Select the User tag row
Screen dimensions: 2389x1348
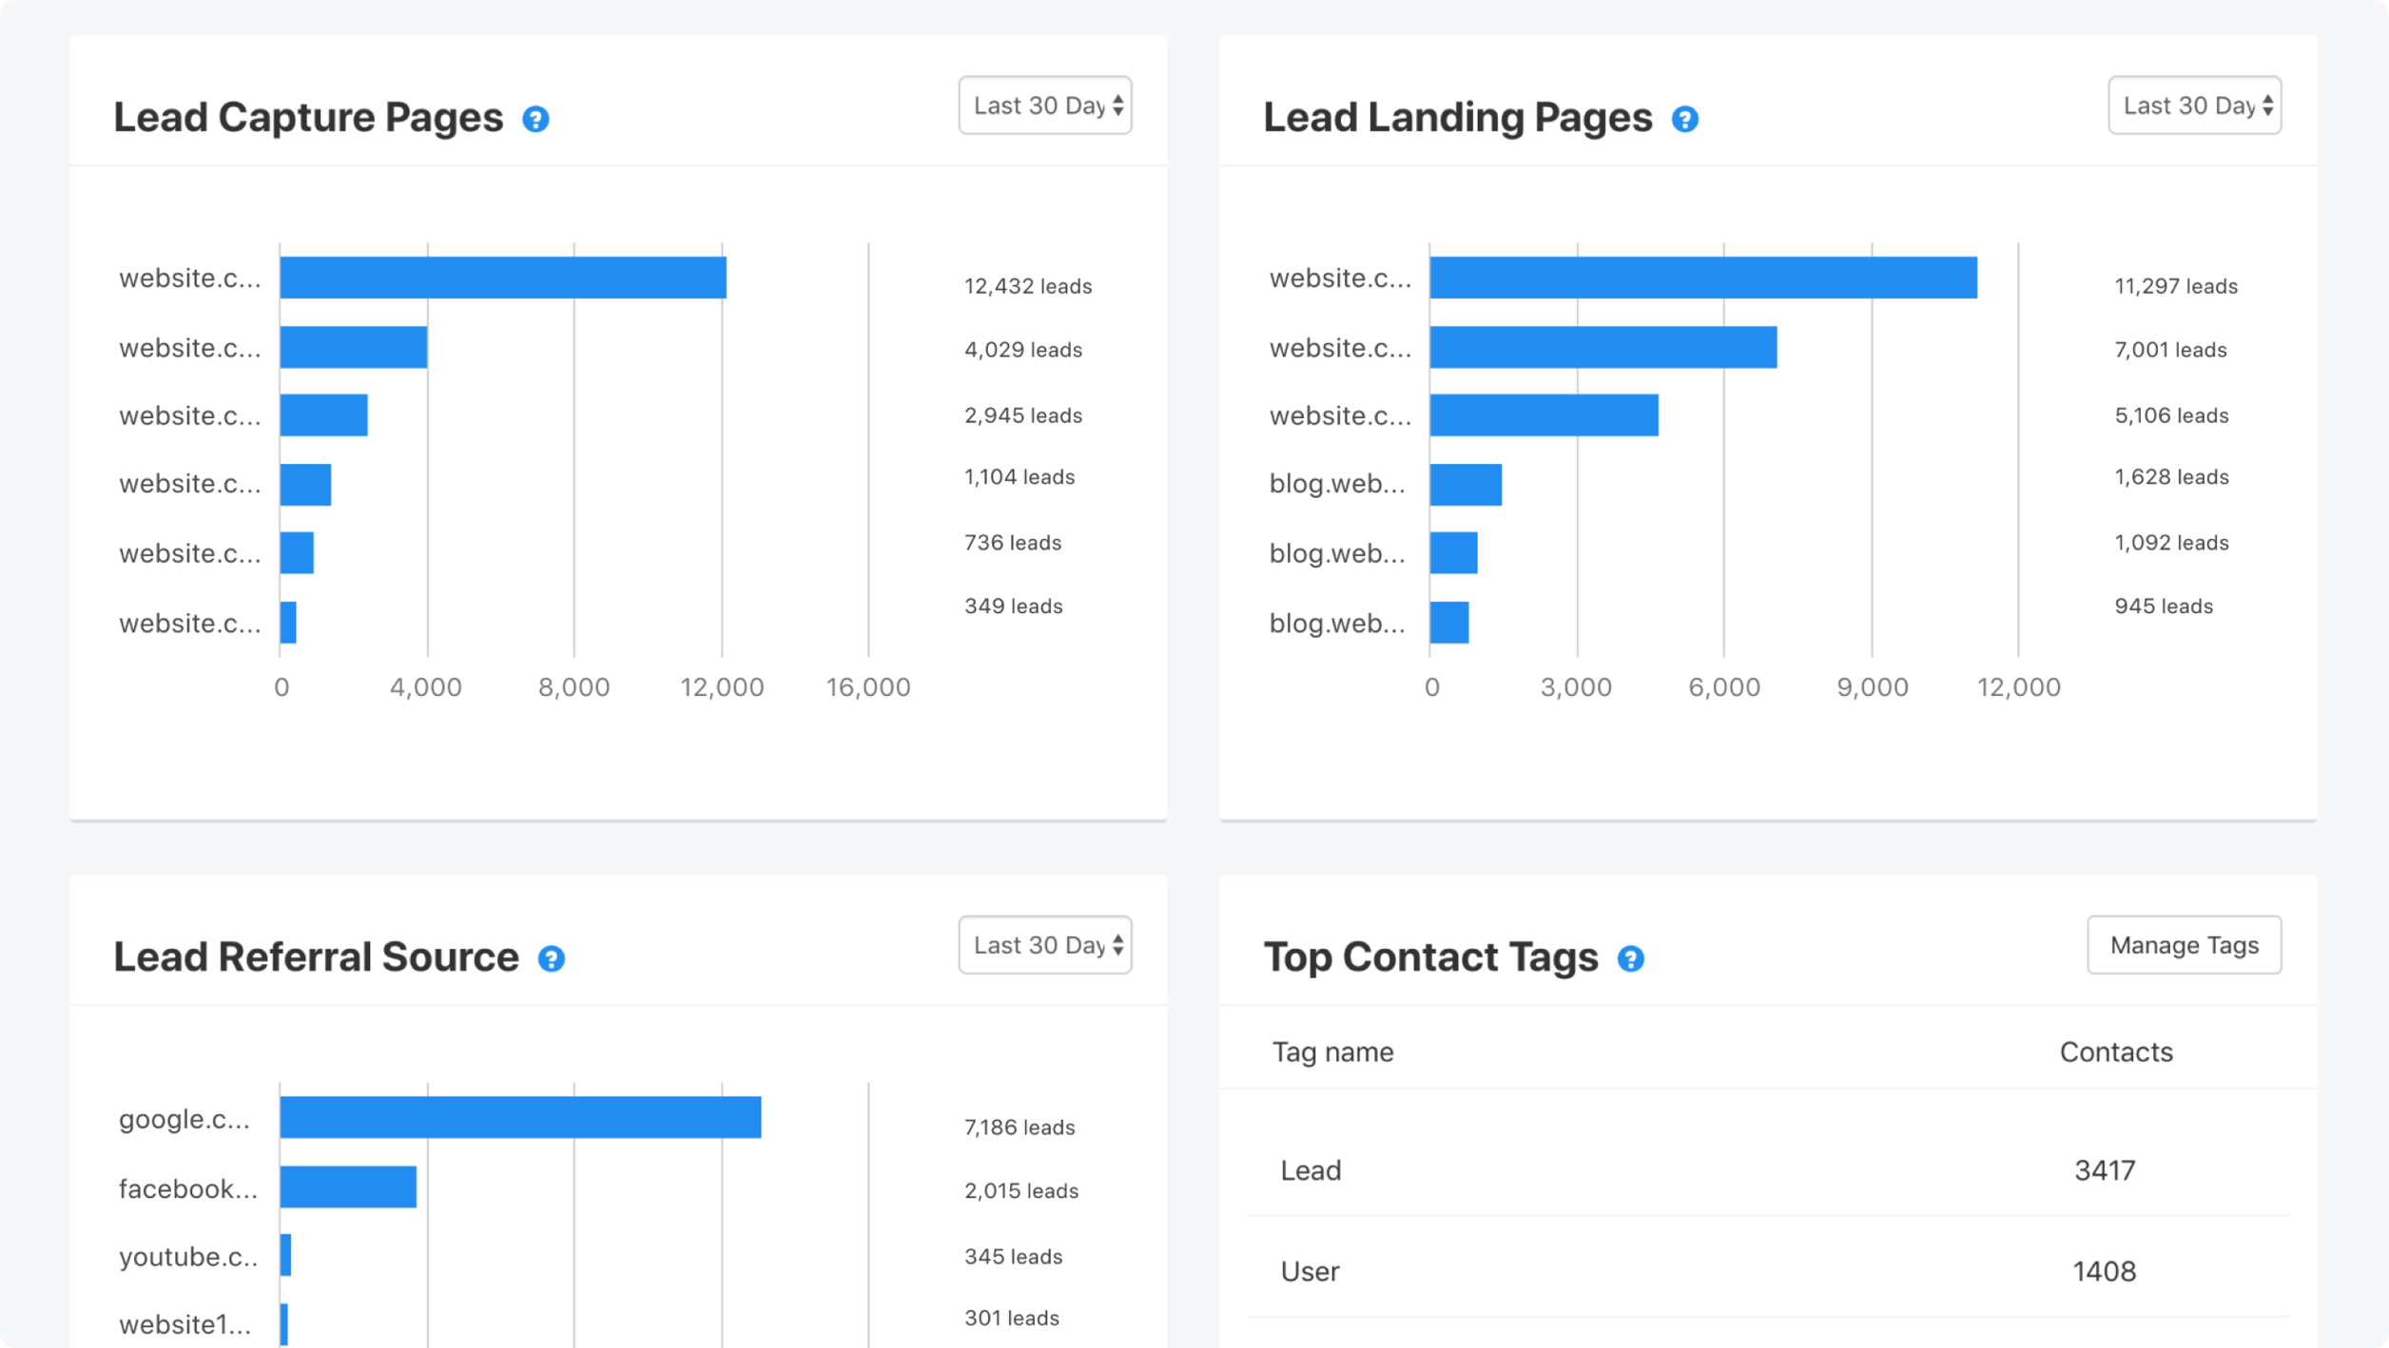coord(1310,1271)
